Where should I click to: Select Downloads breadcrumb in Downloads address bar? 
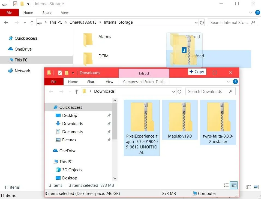pos(104,91)
